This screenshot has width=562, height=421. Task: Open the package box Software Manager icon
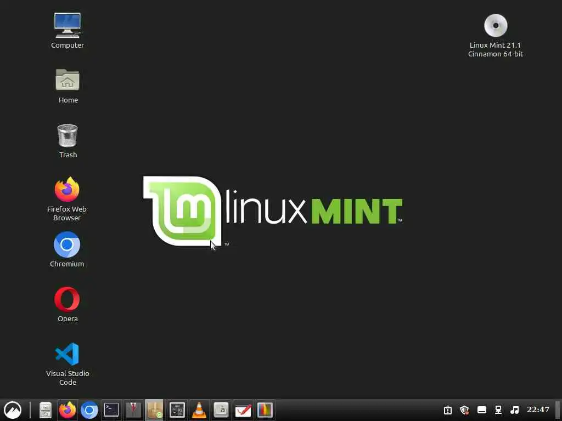154,410
